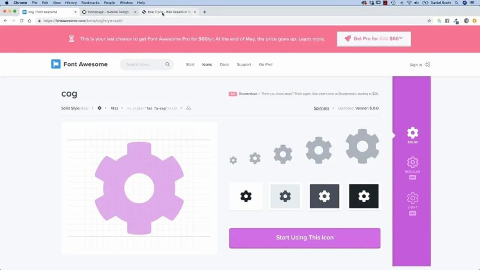Click the Font Awesome flag logo
This screenshot has width=480, height=270.
[56, 64]
